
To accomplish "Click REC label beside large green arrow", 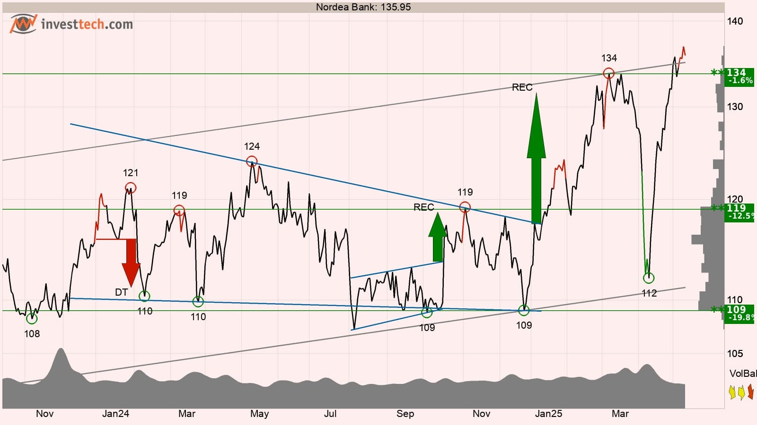I will coord(522,87).
